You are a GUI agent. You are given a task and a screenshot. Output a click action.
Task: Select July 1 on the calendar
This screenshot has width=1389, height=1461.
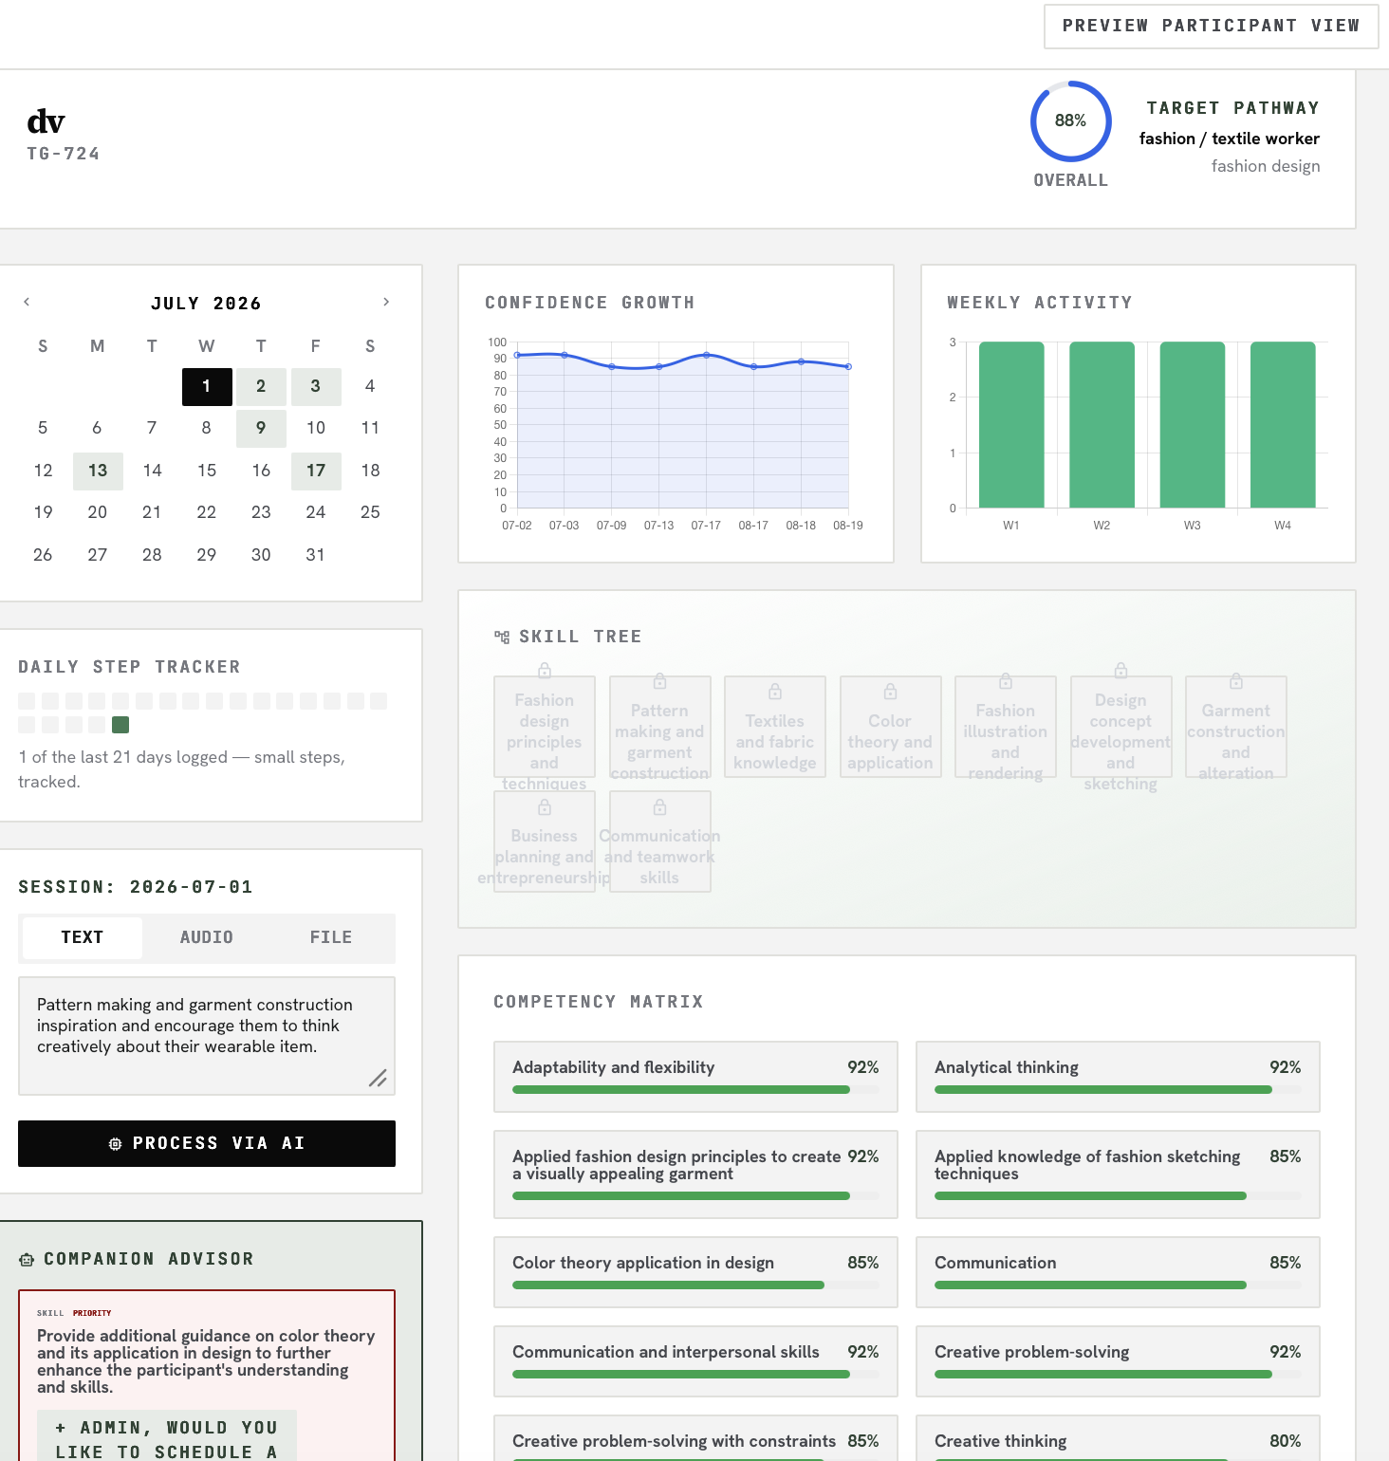click(207, 387)
